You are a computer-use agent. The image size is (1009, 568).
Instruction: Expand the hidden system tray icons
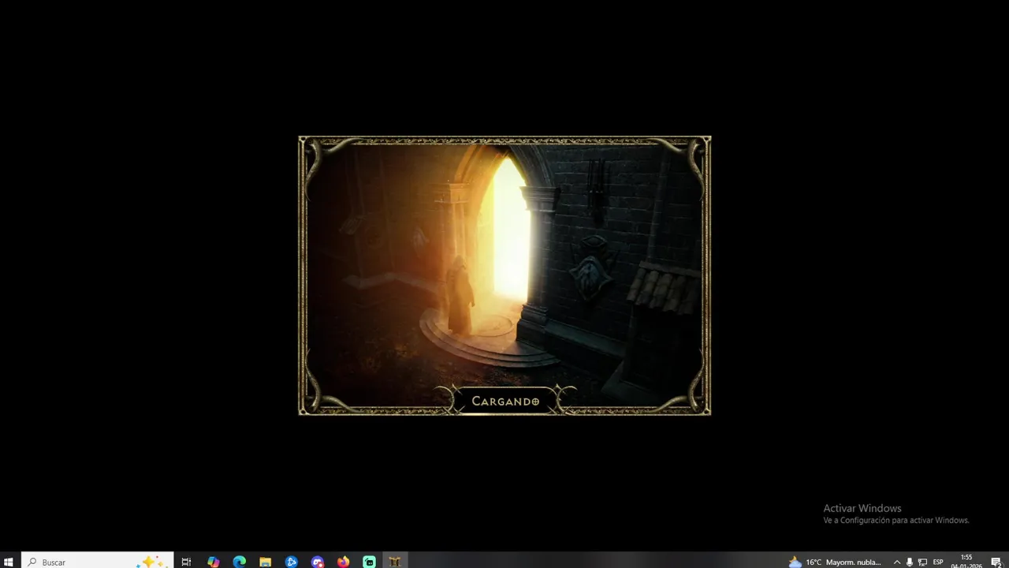pyautogui.click(x=896, y=562)
